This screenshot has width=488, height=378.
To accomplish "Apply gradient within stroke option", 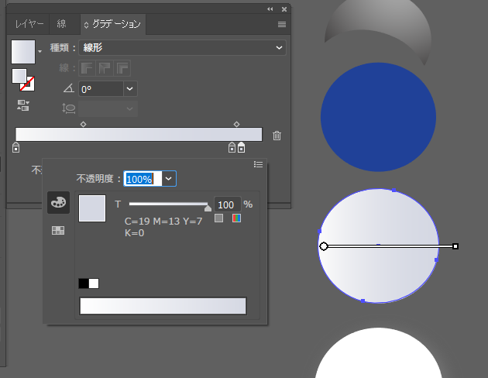I will 87,68.
